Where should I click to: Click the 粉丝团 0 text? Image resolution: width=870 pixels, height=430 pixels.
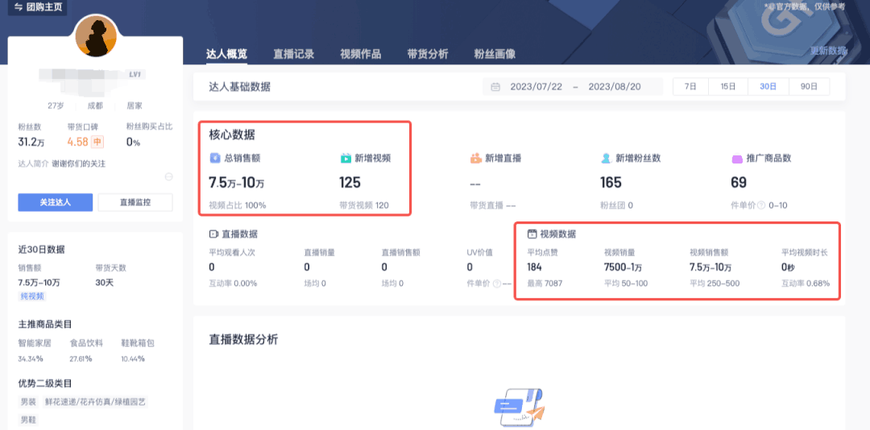(x=616, y=205)
